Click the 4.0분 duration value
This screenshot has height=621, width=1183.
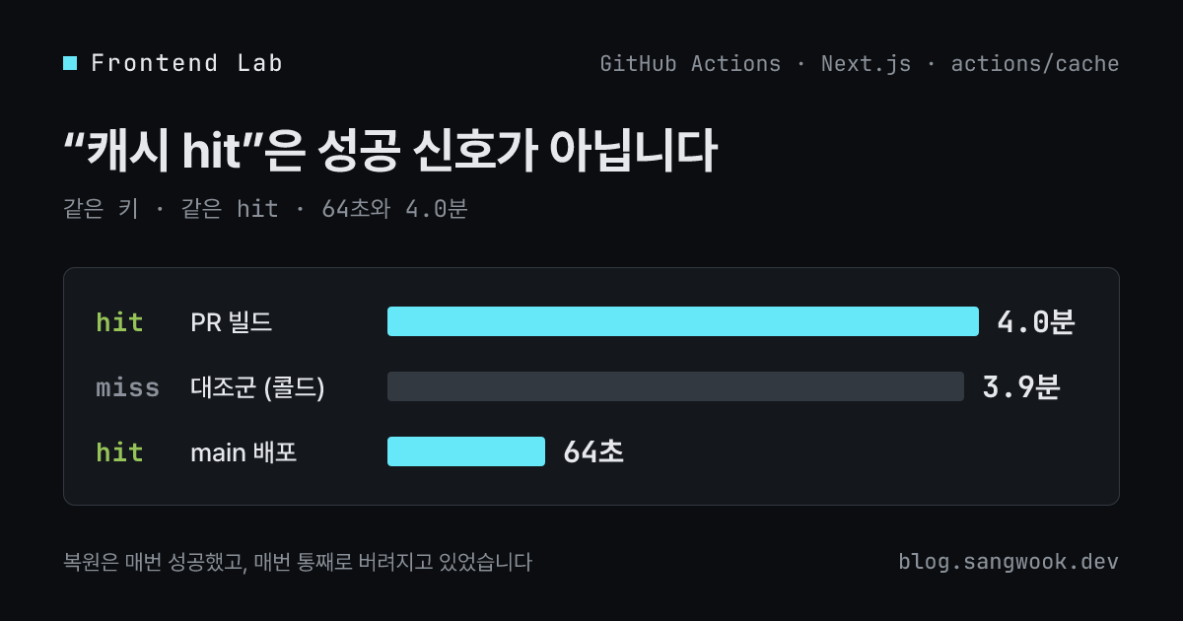pos(1035,322)
